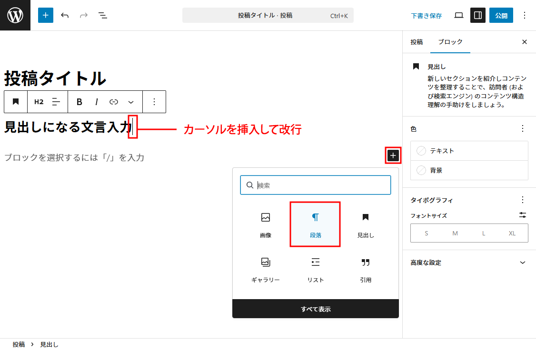Select font size M
The image size is (536, 350).
click(455, 233)
